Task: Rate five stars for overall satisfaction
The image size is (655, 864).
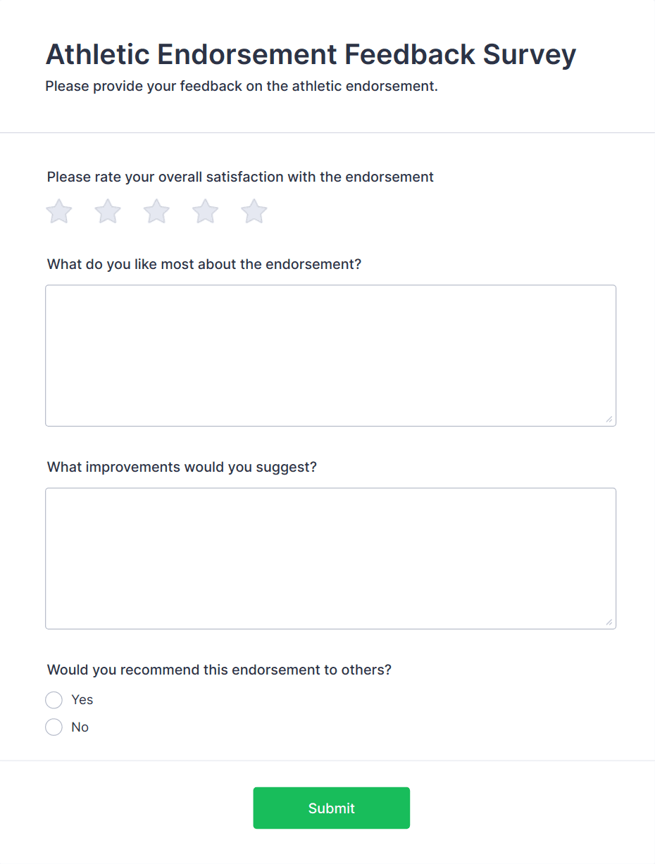Action: pos(254,211)
